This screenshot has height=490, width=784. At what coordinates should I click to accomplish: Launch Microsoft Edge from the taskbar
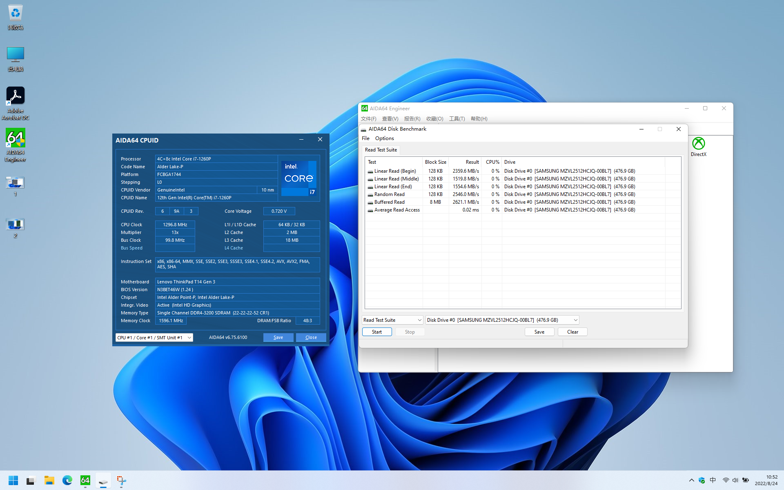point(67,480)
